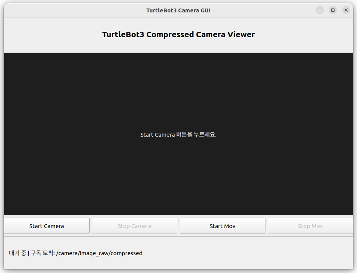Click the status text showing /camera/image_raw/compressed
The width and height of the screenshot is (357, 273).
click(x=76, y=253)
